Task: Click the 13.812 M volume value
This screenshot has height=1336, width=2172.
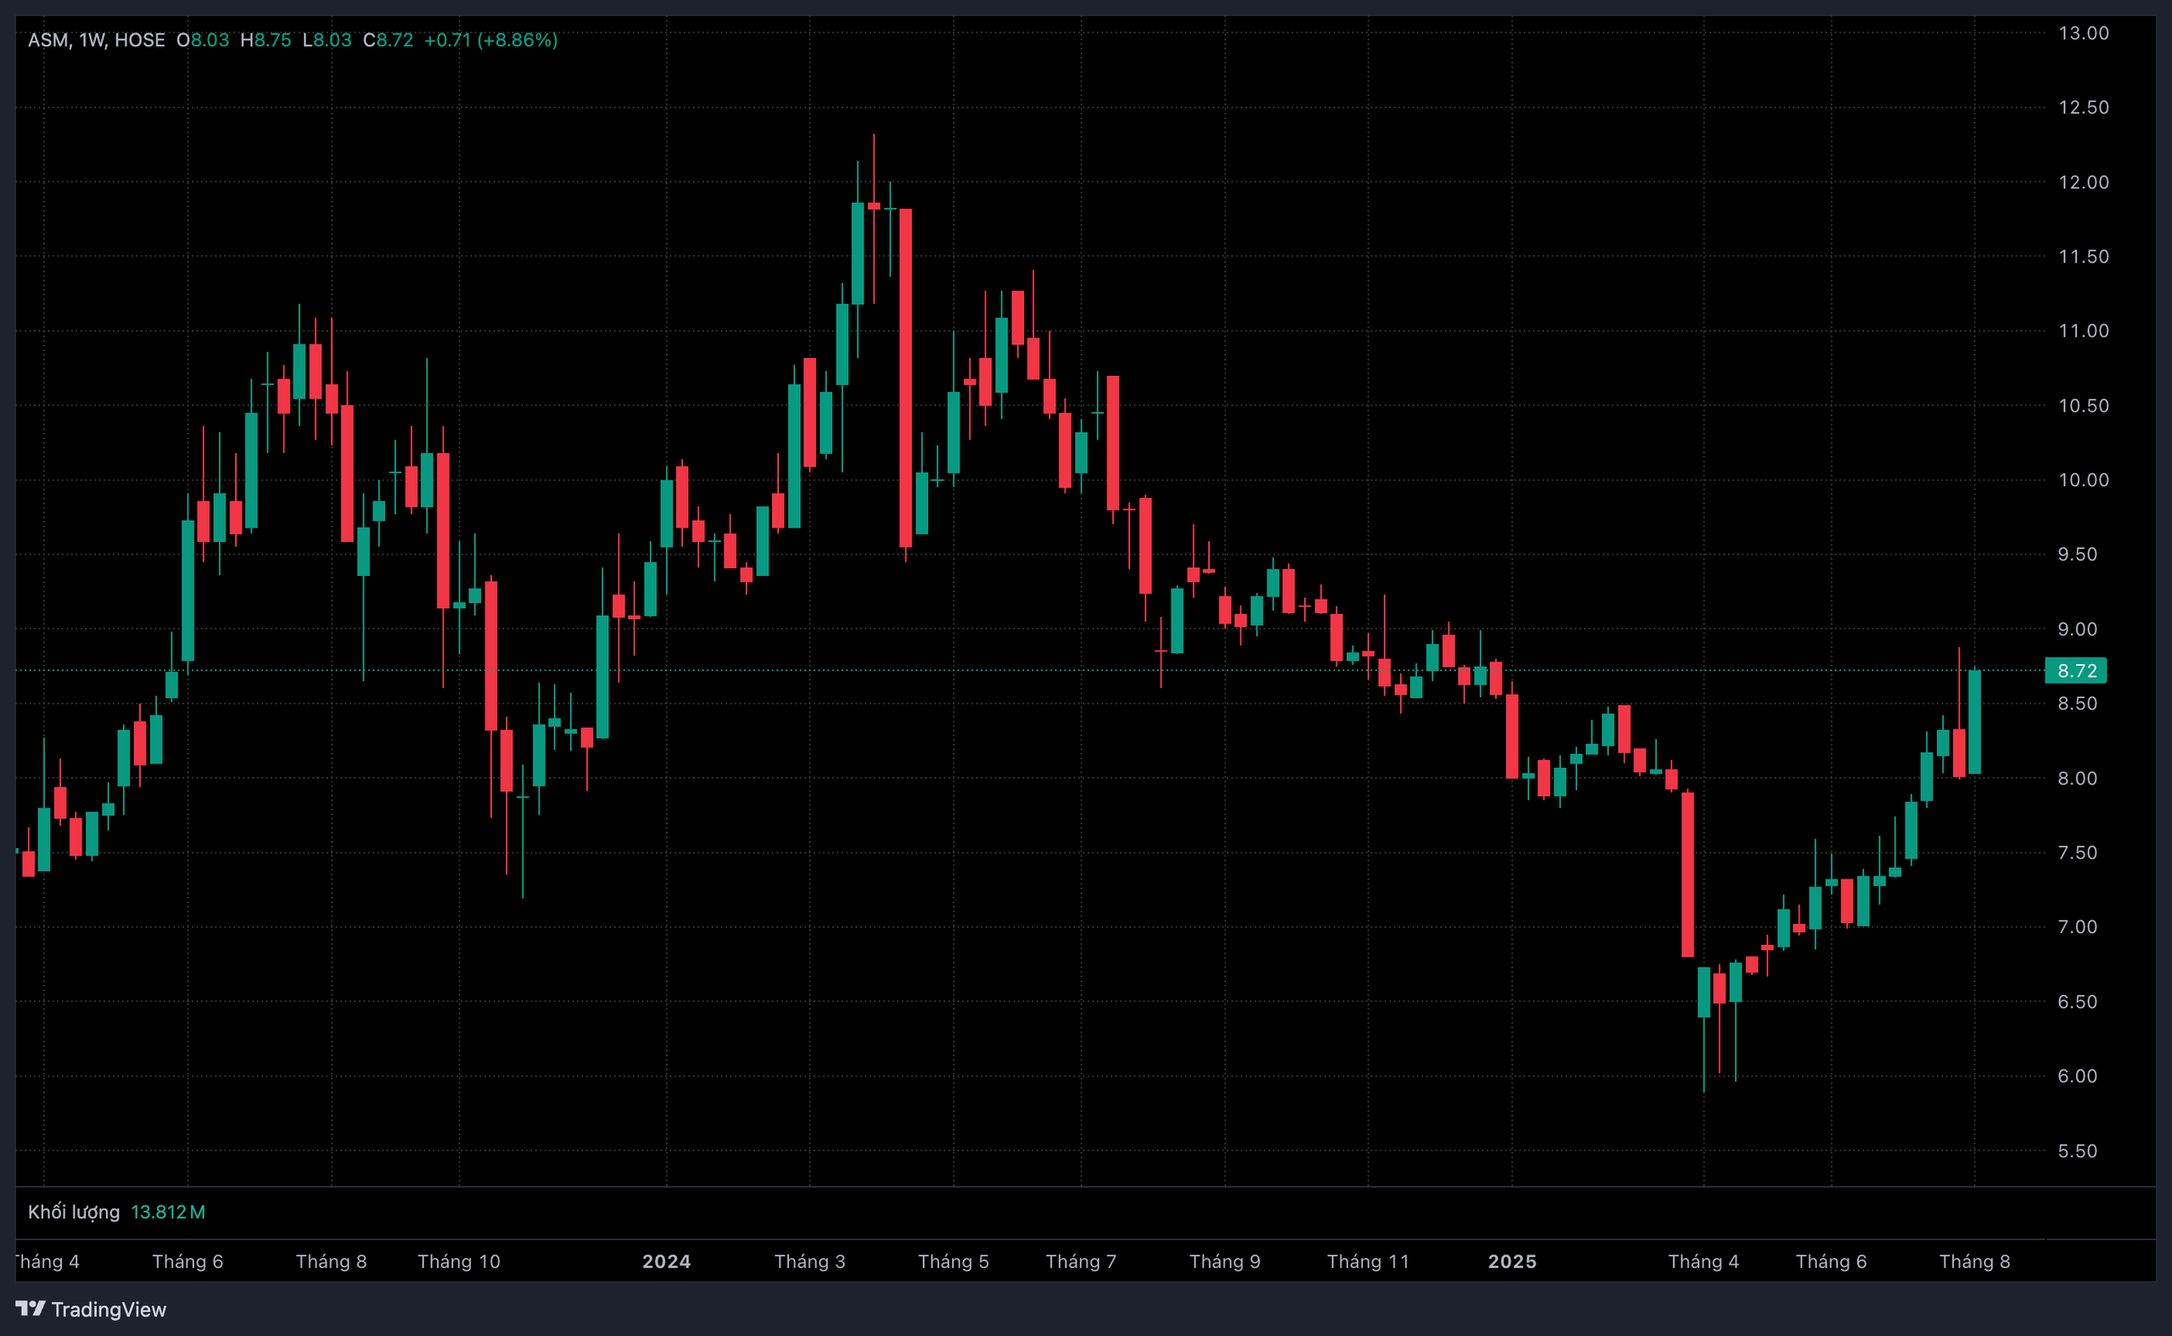Action: tap(168, 1211)
